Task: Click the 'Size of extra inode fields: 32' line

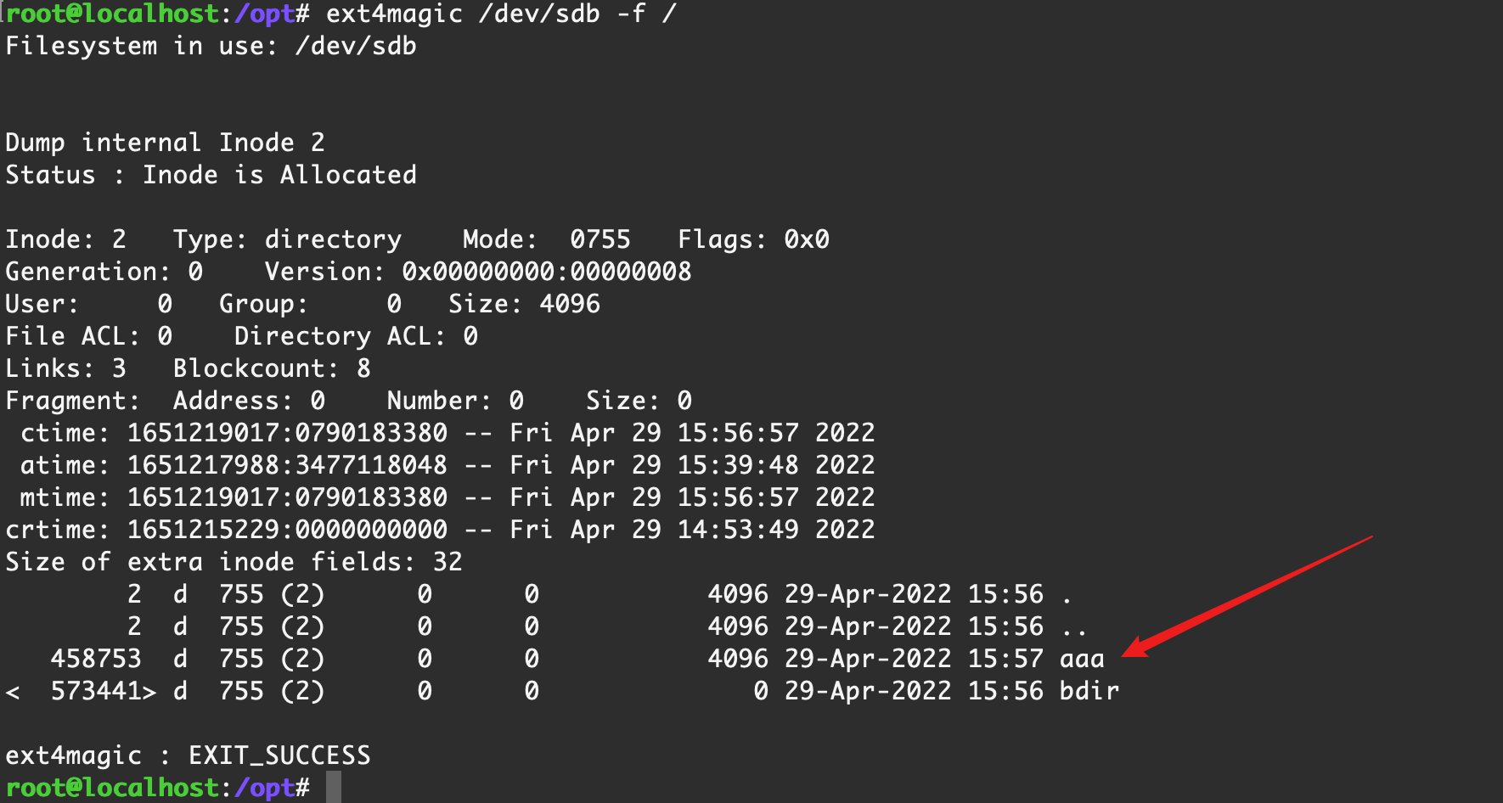Action: [234, 562]
